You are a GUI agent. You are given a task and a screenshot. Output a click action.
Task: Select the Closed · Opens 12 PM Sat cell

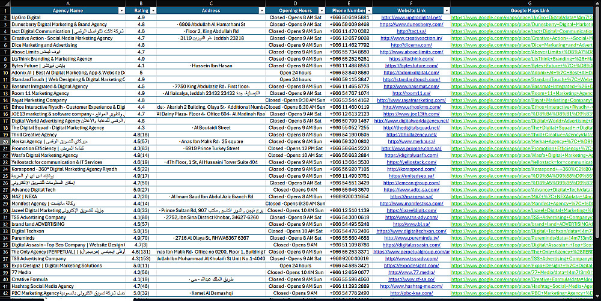tap(295, 148)
